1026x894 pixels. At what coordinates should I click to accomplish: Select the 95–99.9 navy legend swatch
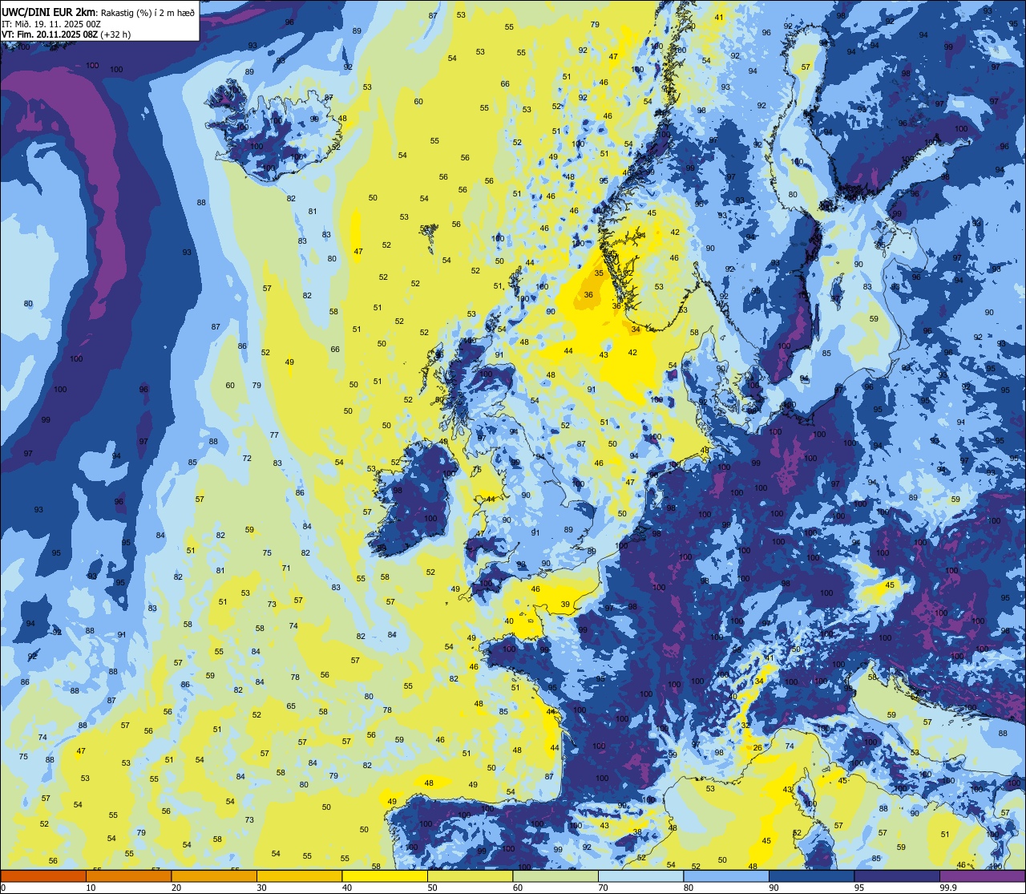tap(897, 876)
